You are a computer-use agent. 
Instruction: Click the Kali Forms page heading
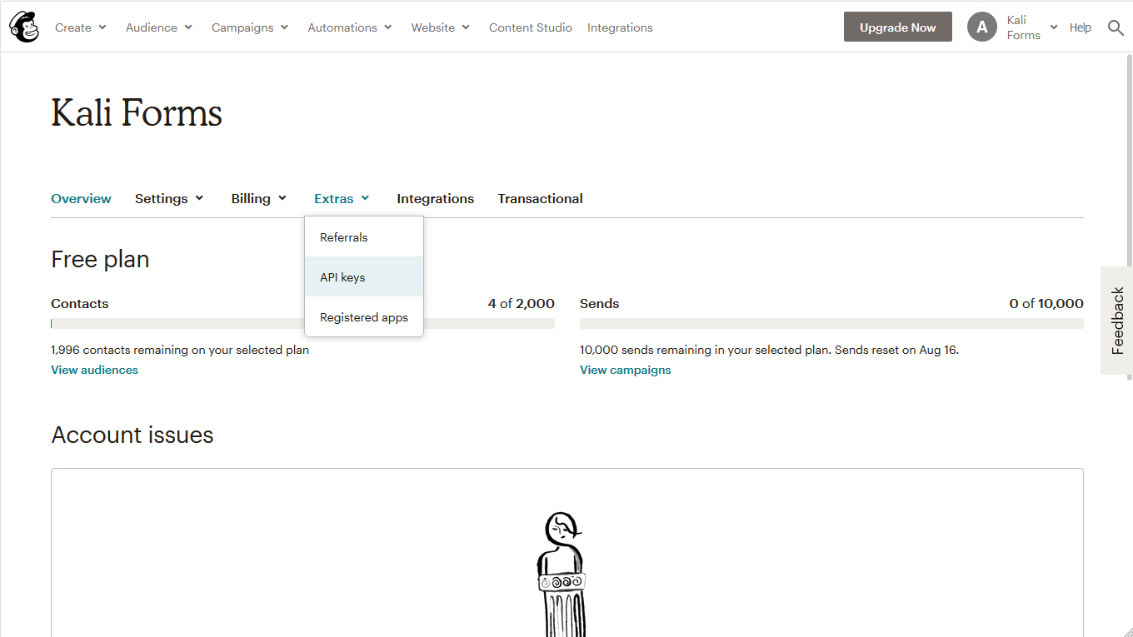137,112
